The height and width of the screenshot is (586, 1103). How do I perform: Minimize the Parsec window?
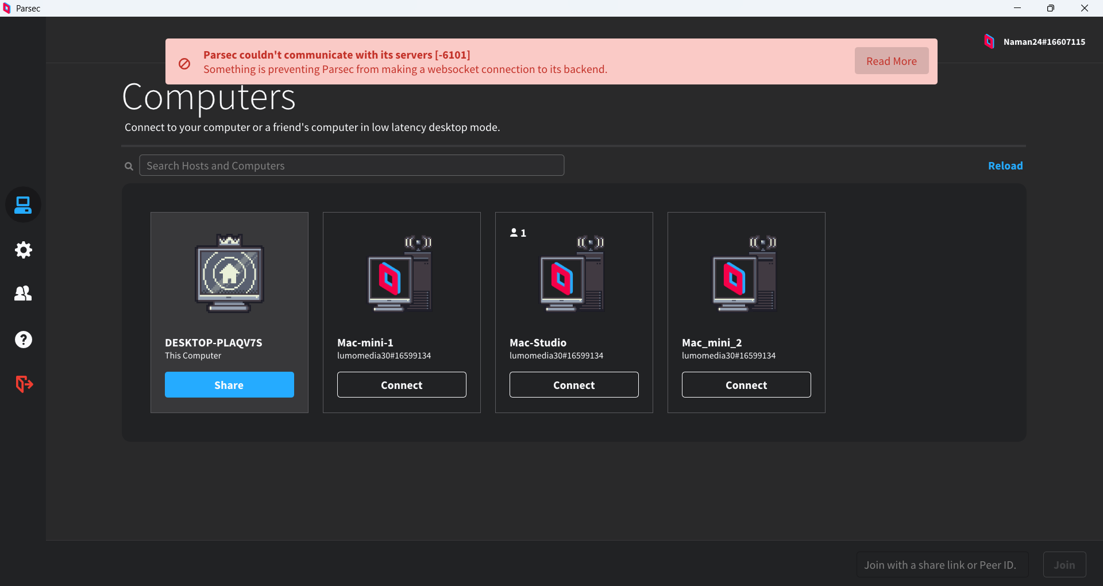(x=1017, y=8)
